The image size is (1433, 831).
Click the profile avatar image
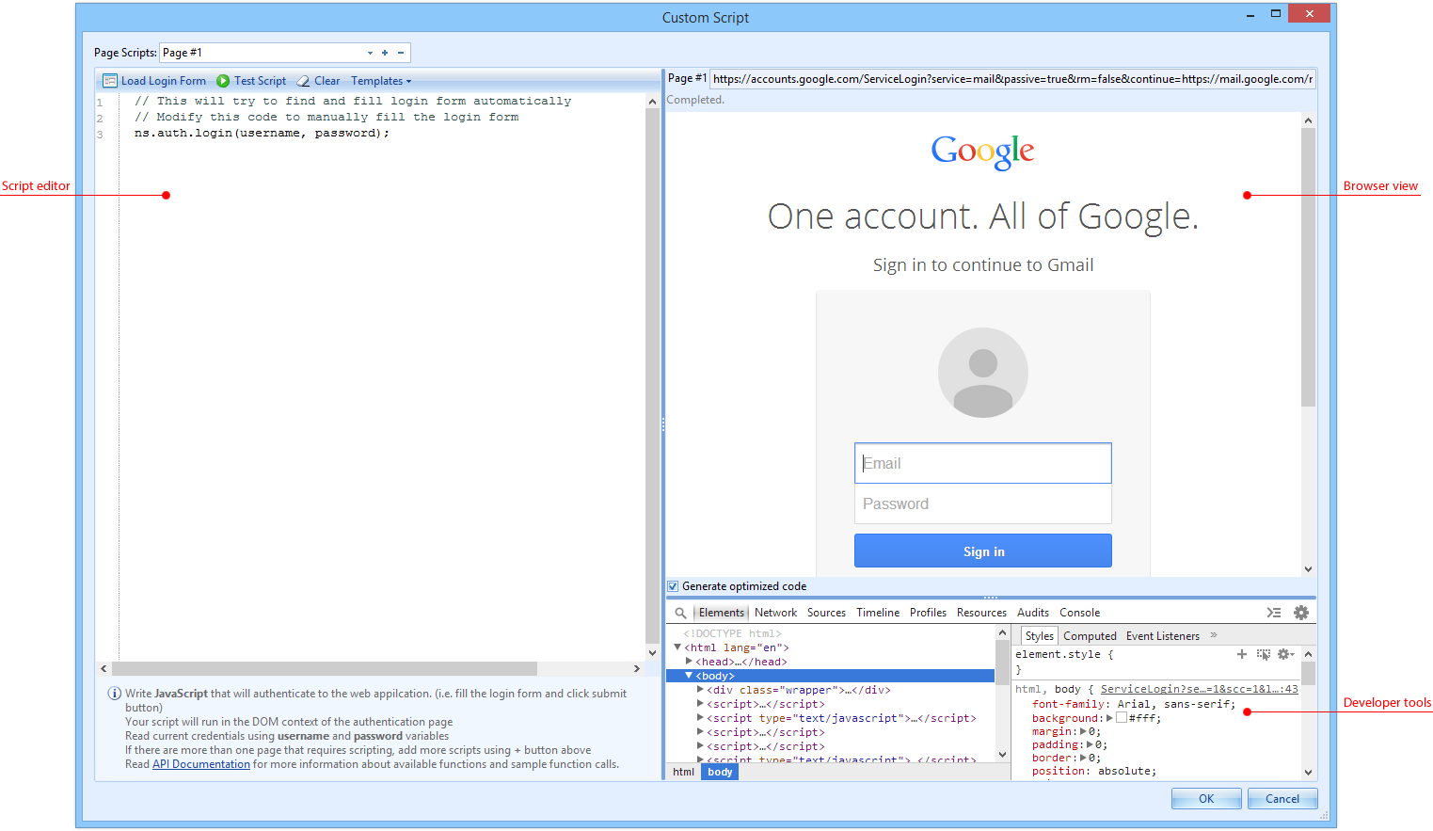pyautogui.click(x=983, y=373)
